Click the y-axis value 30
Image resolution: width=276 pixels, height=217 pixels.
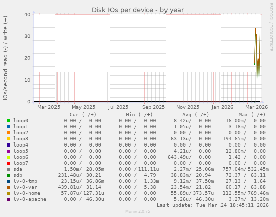click(27, 36)
